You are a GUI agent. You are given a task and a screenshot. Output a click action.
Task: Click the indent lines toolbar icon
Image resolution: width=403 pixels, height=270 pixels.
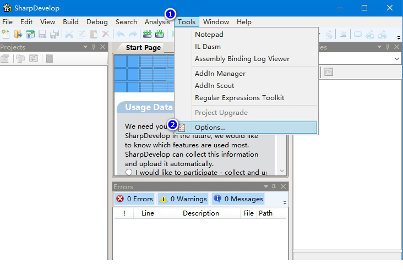tap(343, 34)
